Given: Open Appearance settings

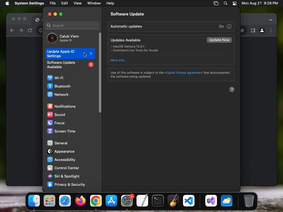Looking at the screenshot, I should point(61,152).
